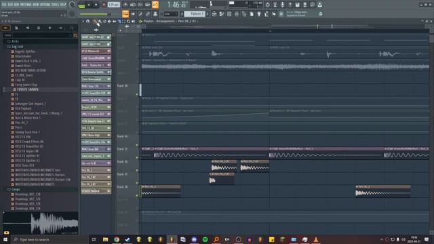This screenshot has height=244, width=434.
Task: Open the plugin picker plug icon
Action: coord(259,14)
